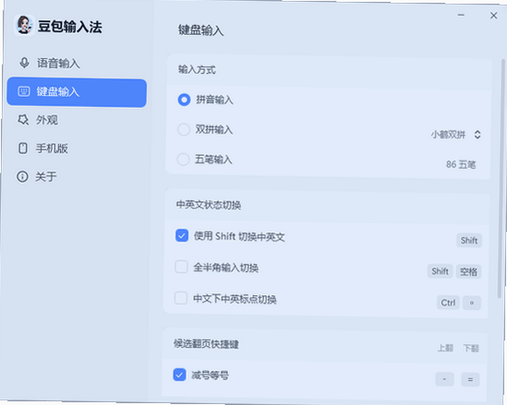Minimize the settings window

(x=461, y=15)
